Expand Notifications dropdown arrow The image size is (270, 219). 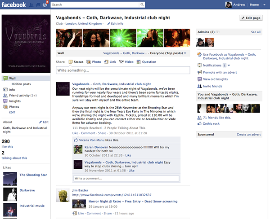[229, 65]
